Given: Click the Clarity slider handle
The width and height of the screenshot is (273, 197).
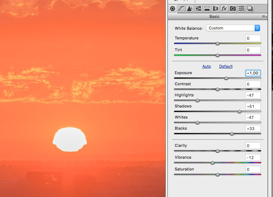Looking at the screenshot, I should pos(217,151).
